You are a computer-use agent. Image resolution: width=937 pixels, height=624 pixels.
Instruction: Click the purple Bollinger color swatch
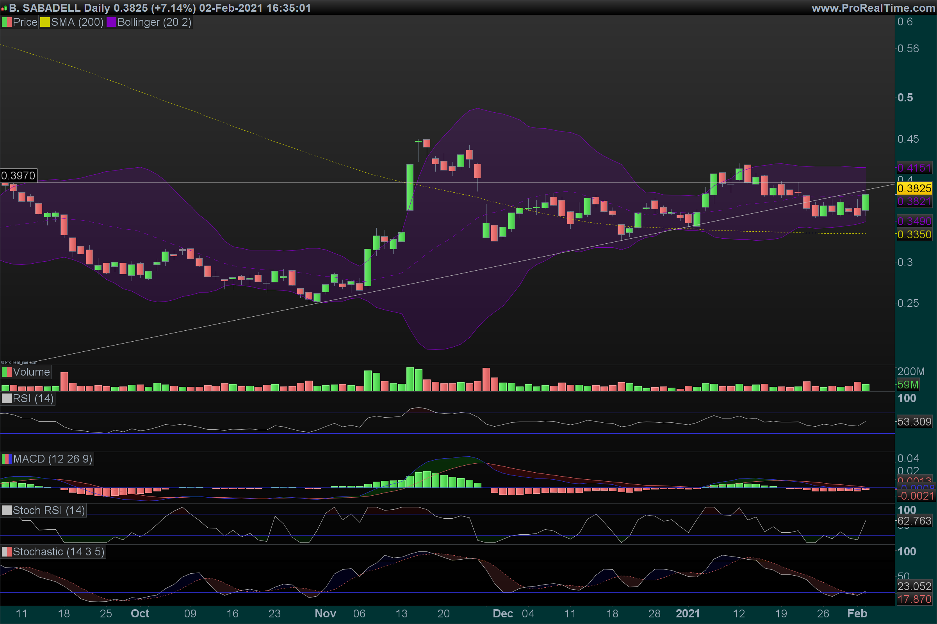111,22
